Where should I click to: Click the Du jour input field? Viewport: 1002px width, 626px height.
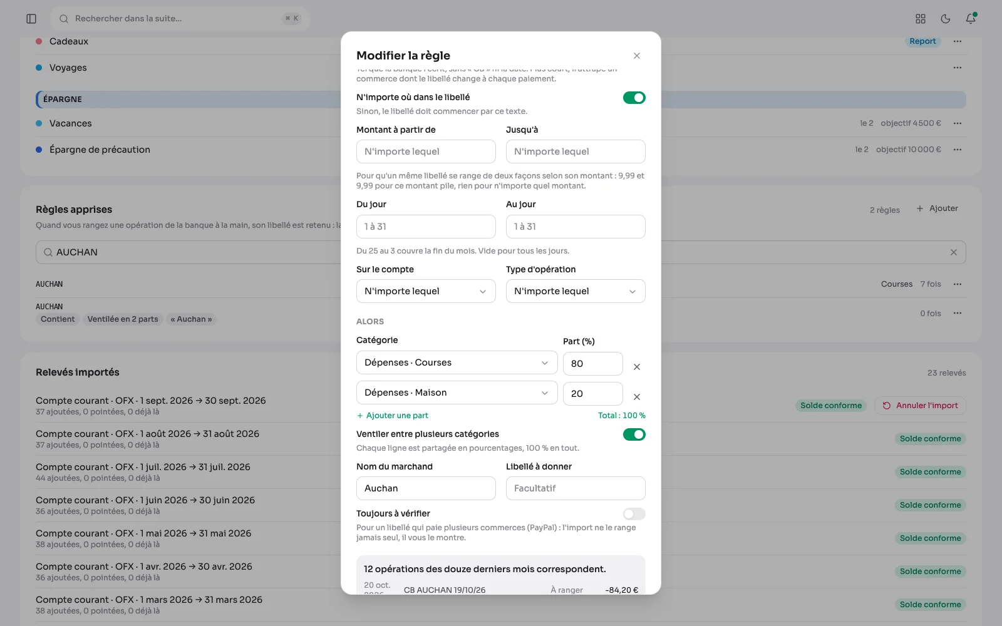pos(426,227)
